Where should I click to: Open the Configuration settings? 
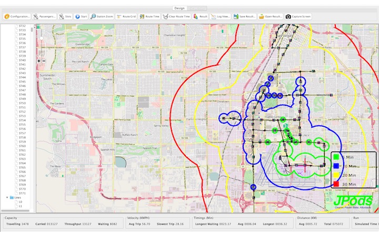pos(17,16)
